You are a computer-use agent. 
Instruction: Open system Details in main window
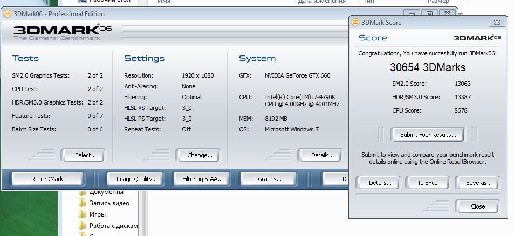pos(322,155)
